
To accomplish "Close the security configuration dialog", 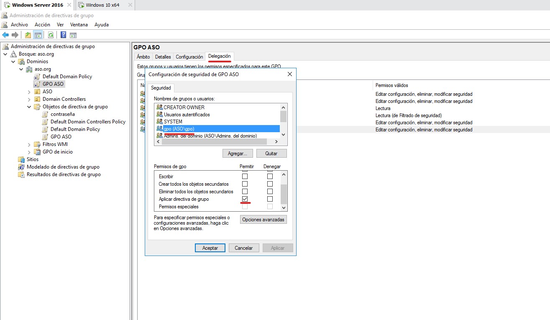I will coord(290,74).
